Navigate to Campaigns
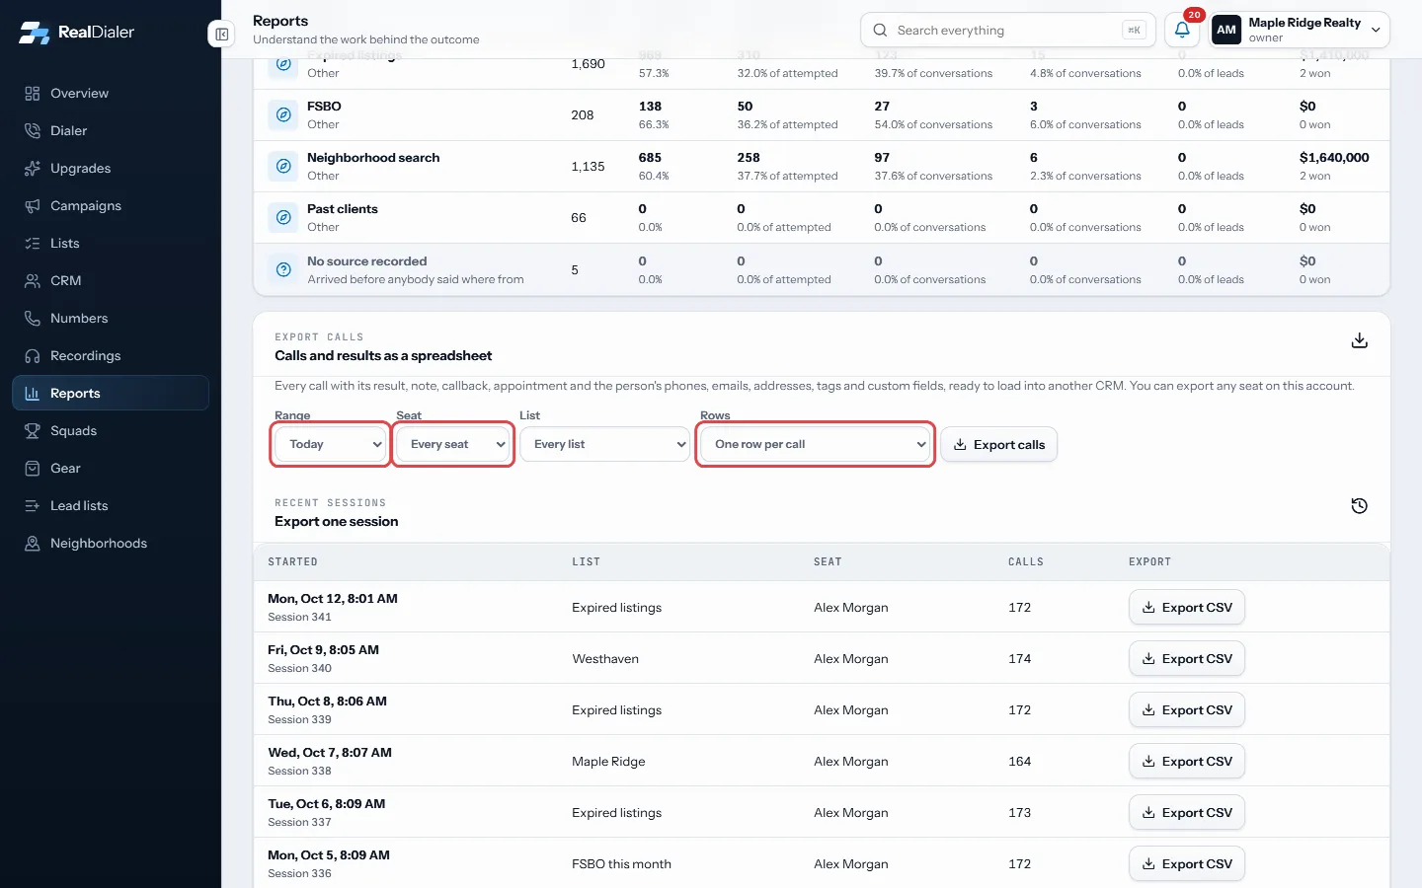 pyautogui.click(x=111, y=206)
